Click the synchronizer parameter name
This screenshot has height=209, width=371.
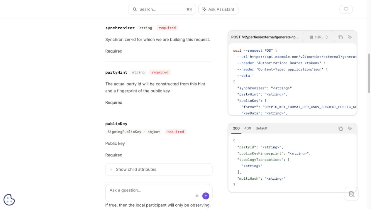[120, 28]
